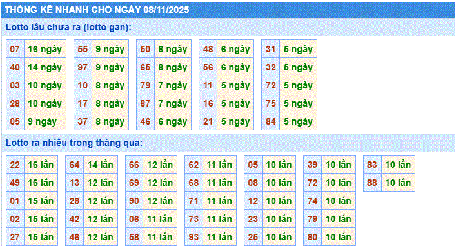Click number 22 with 16 lần
Screen dimensions: 456x246
coord(15,165)
